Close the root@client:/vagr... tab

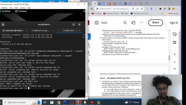coord(53,30)
